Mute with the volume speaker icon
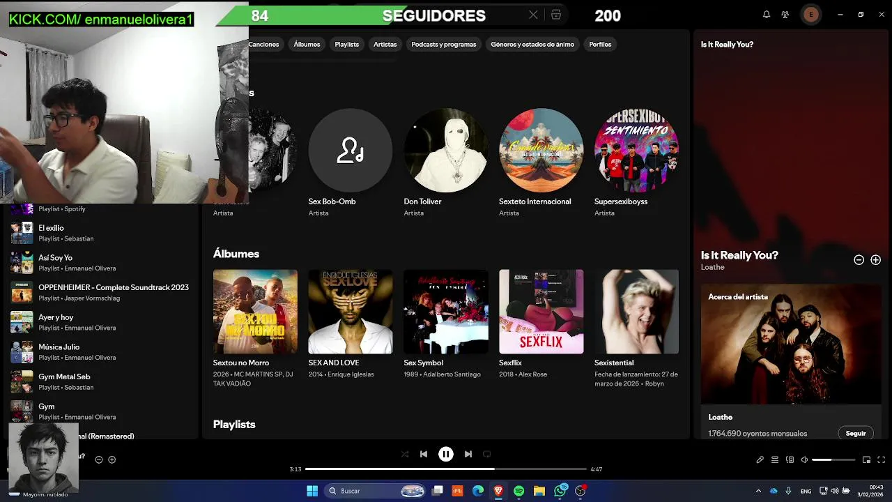This screenshot has width=892, height=502. point(804,459)
